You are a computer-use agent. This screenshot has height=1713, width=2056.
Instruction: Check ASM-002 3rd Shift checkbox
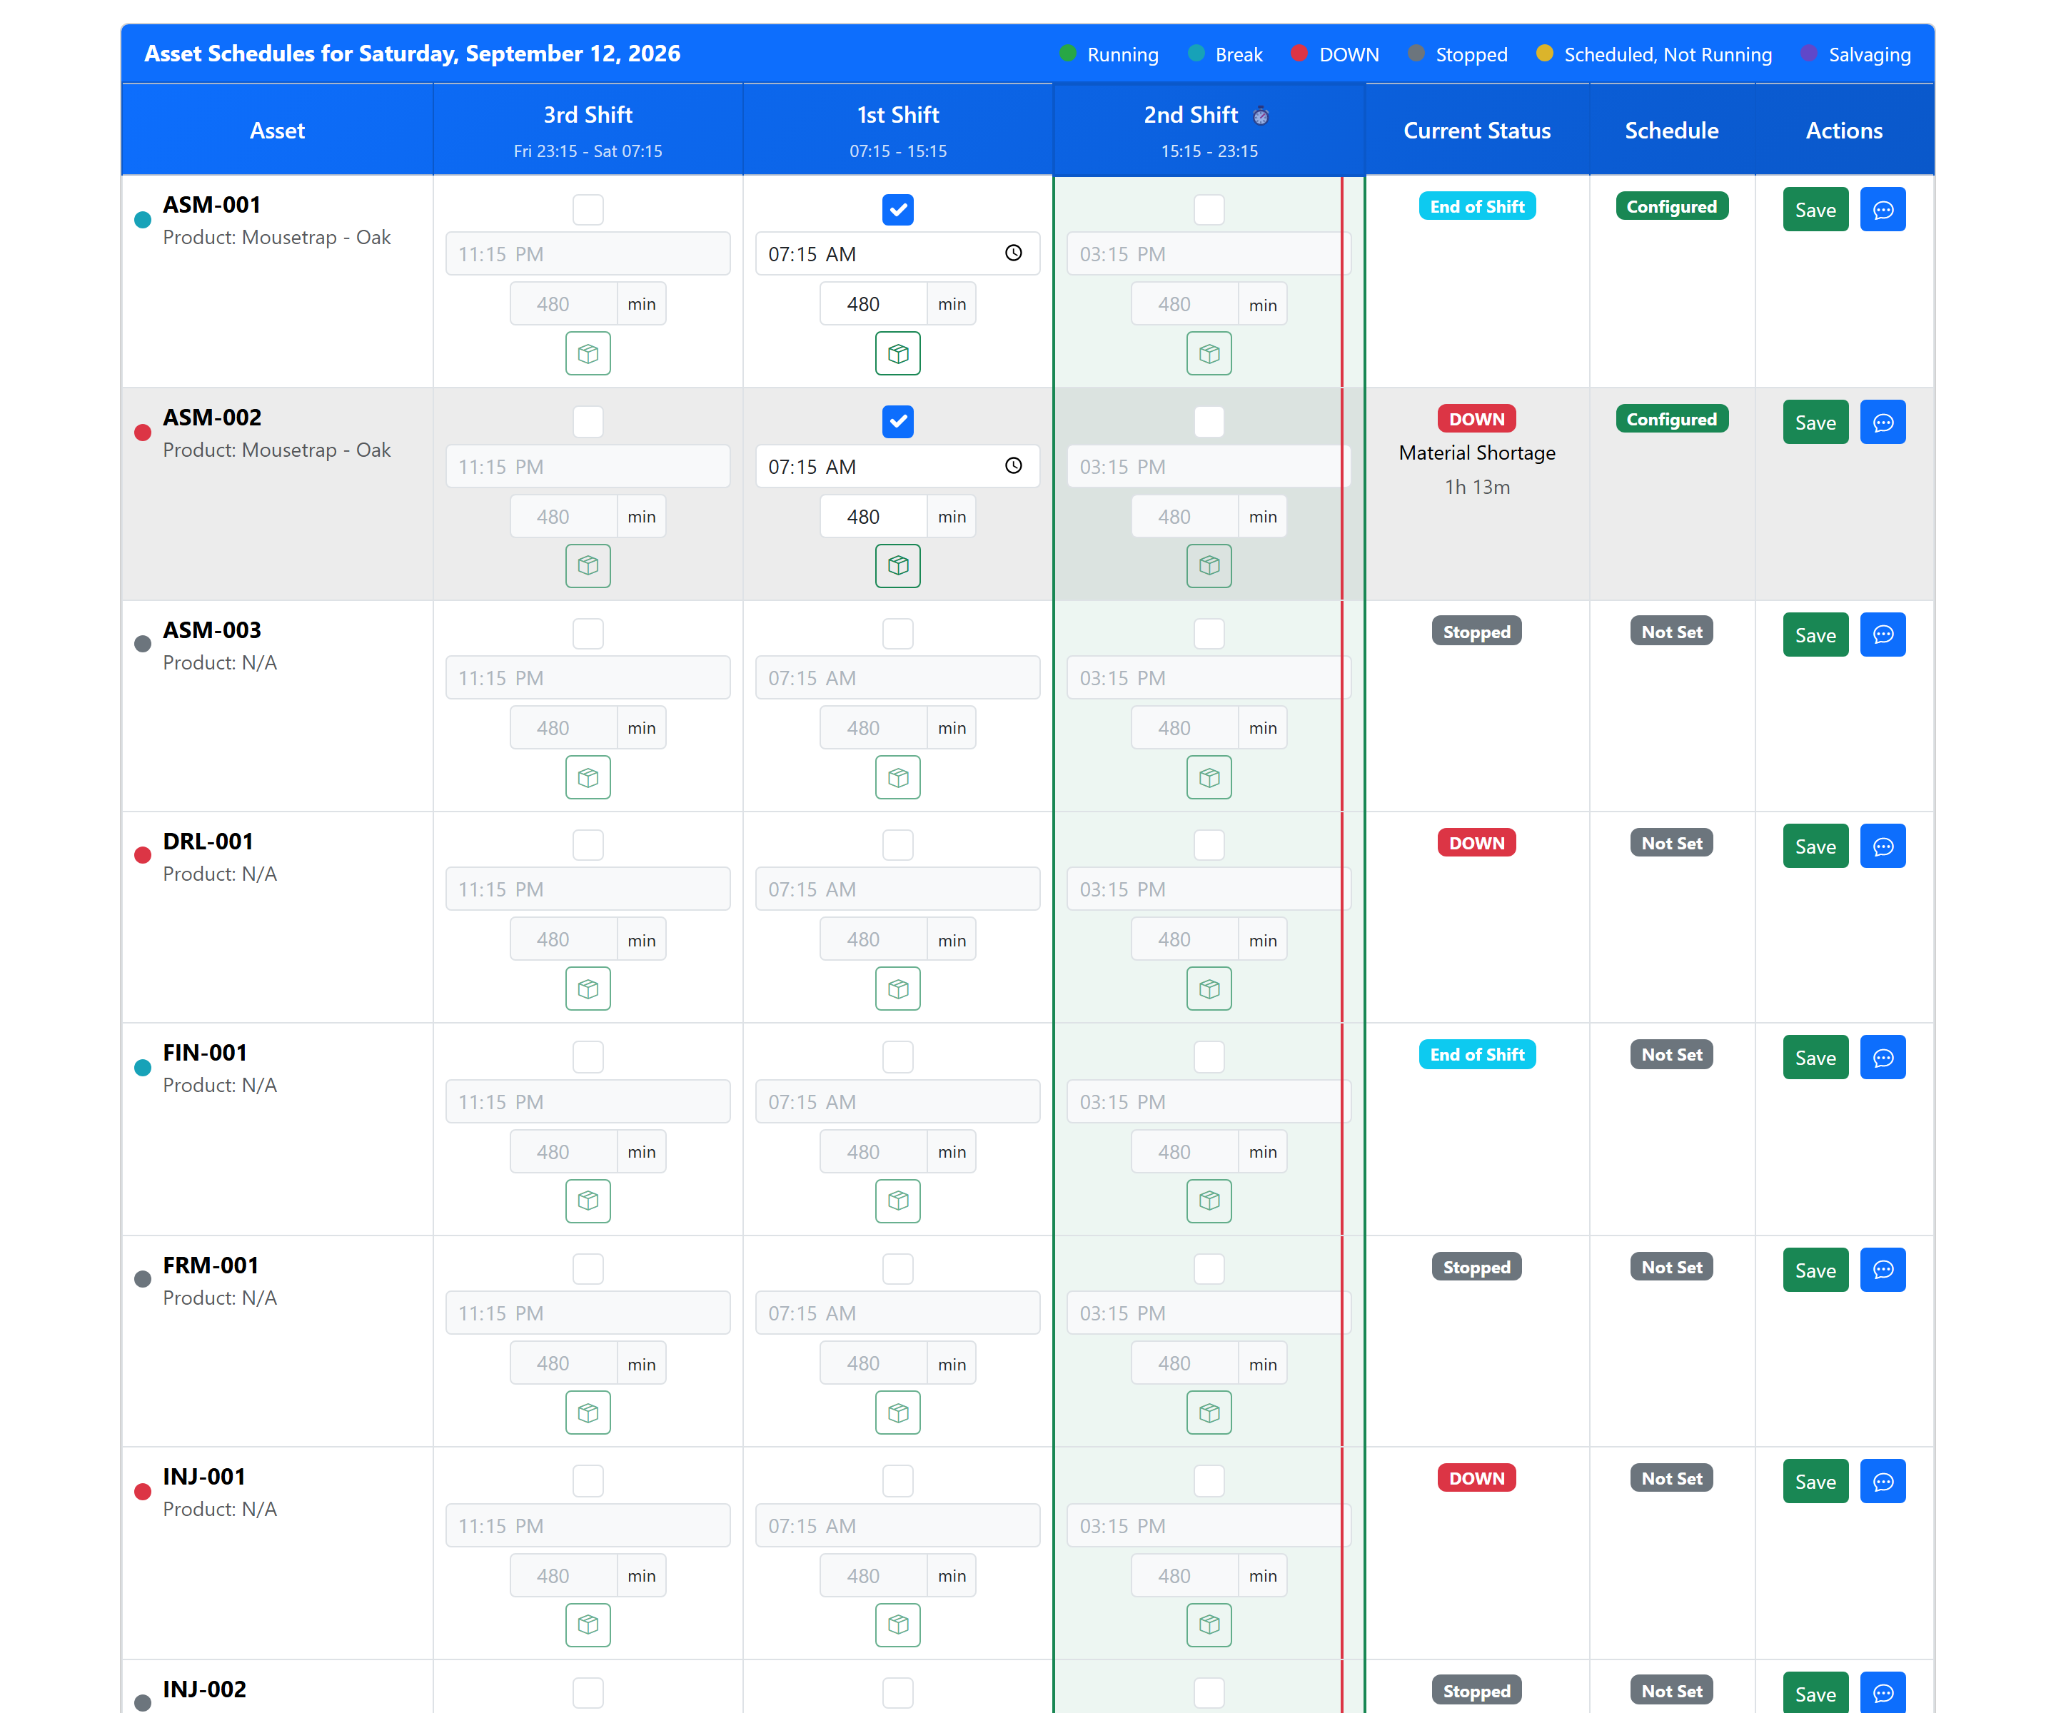click(x=588, y=422)
